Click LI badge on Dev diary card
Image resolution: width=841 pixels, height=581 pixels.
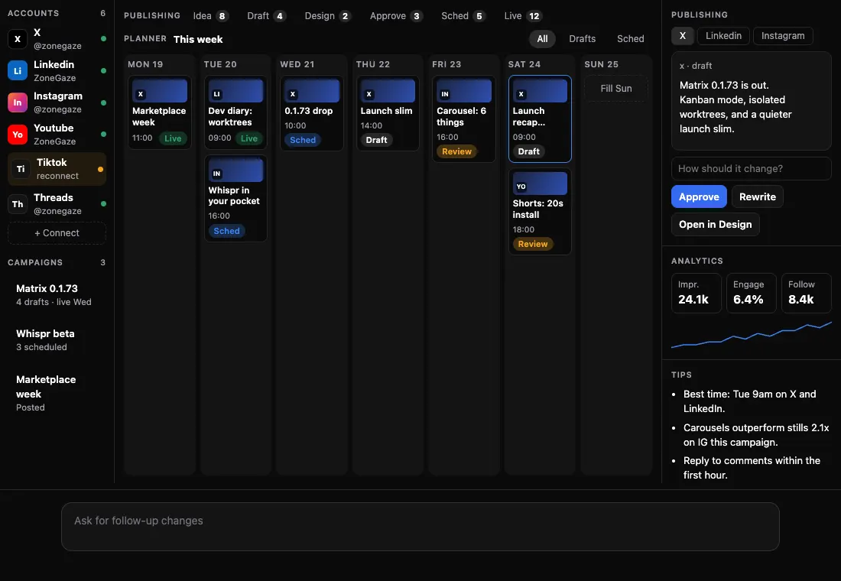coord(216,94)
